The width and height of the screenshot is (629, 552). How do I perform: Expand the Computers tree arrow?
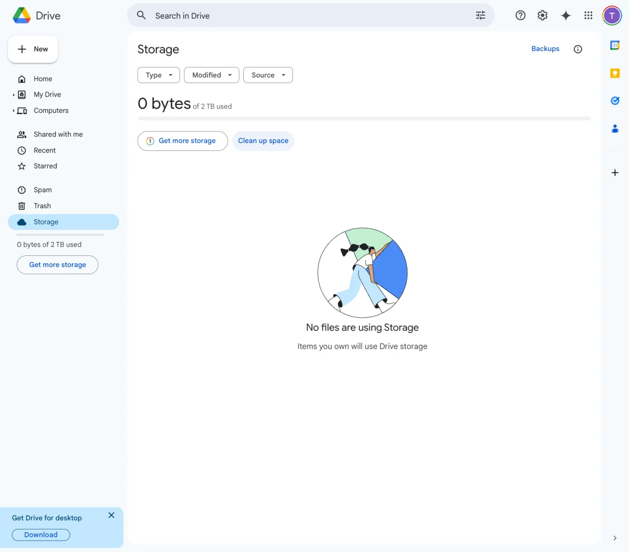pos(13,110)
